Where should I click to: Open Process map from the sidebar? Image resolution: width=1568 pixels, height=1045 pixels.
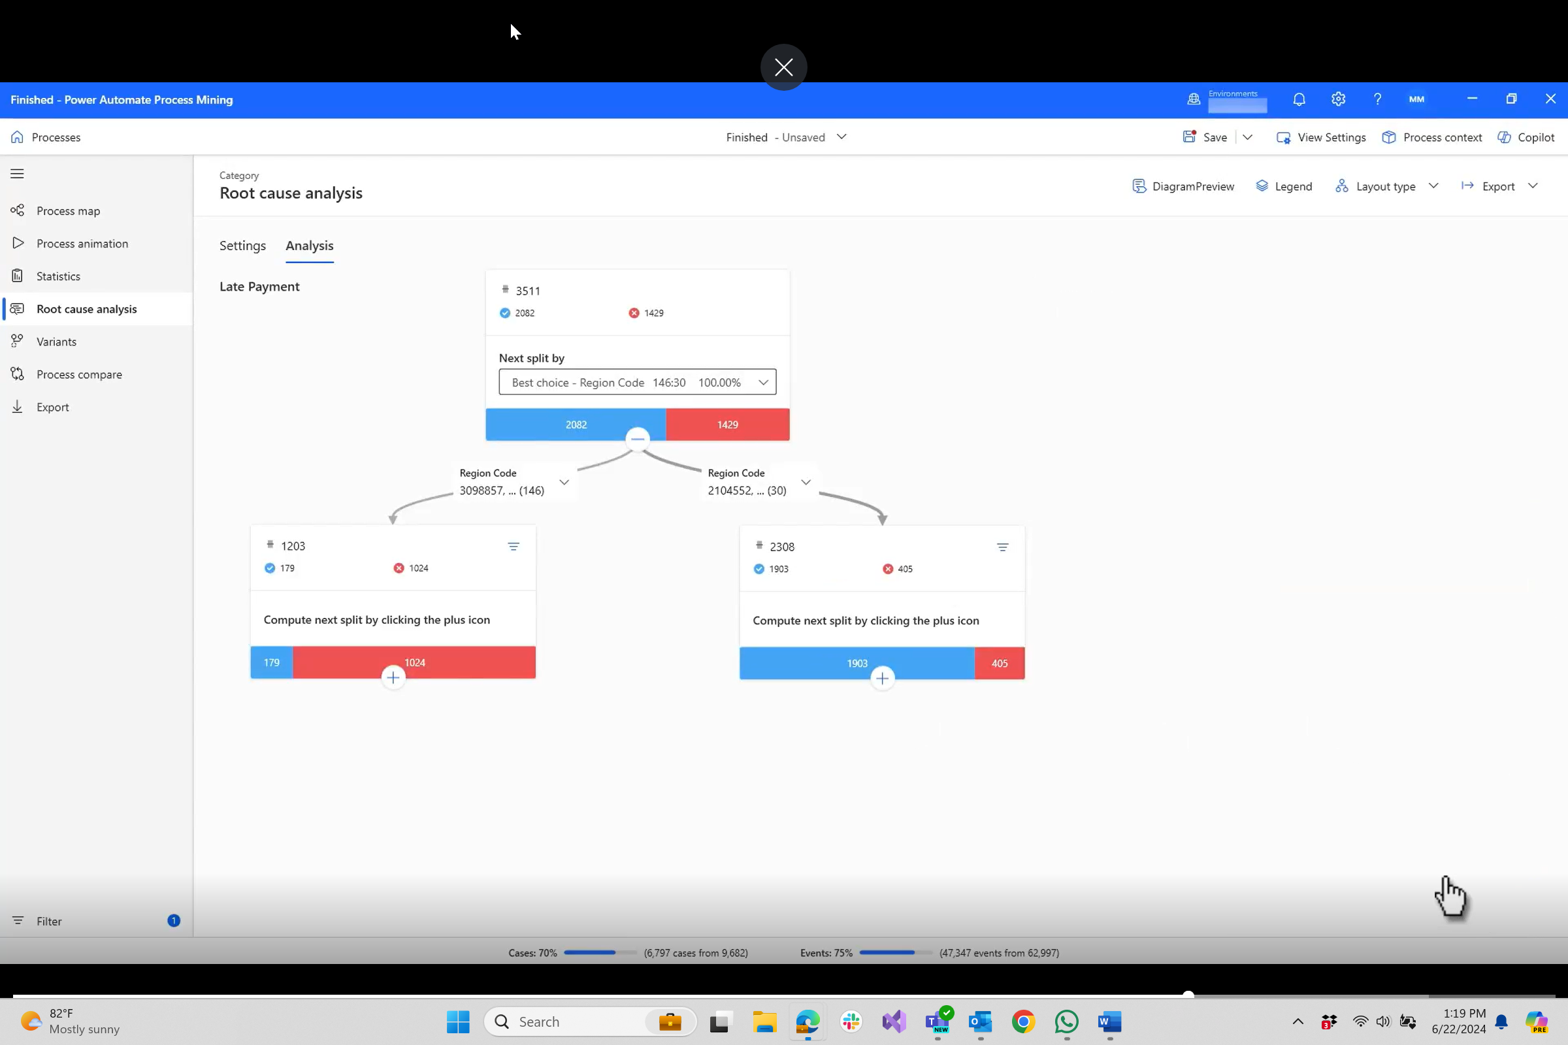pos(68,210)
